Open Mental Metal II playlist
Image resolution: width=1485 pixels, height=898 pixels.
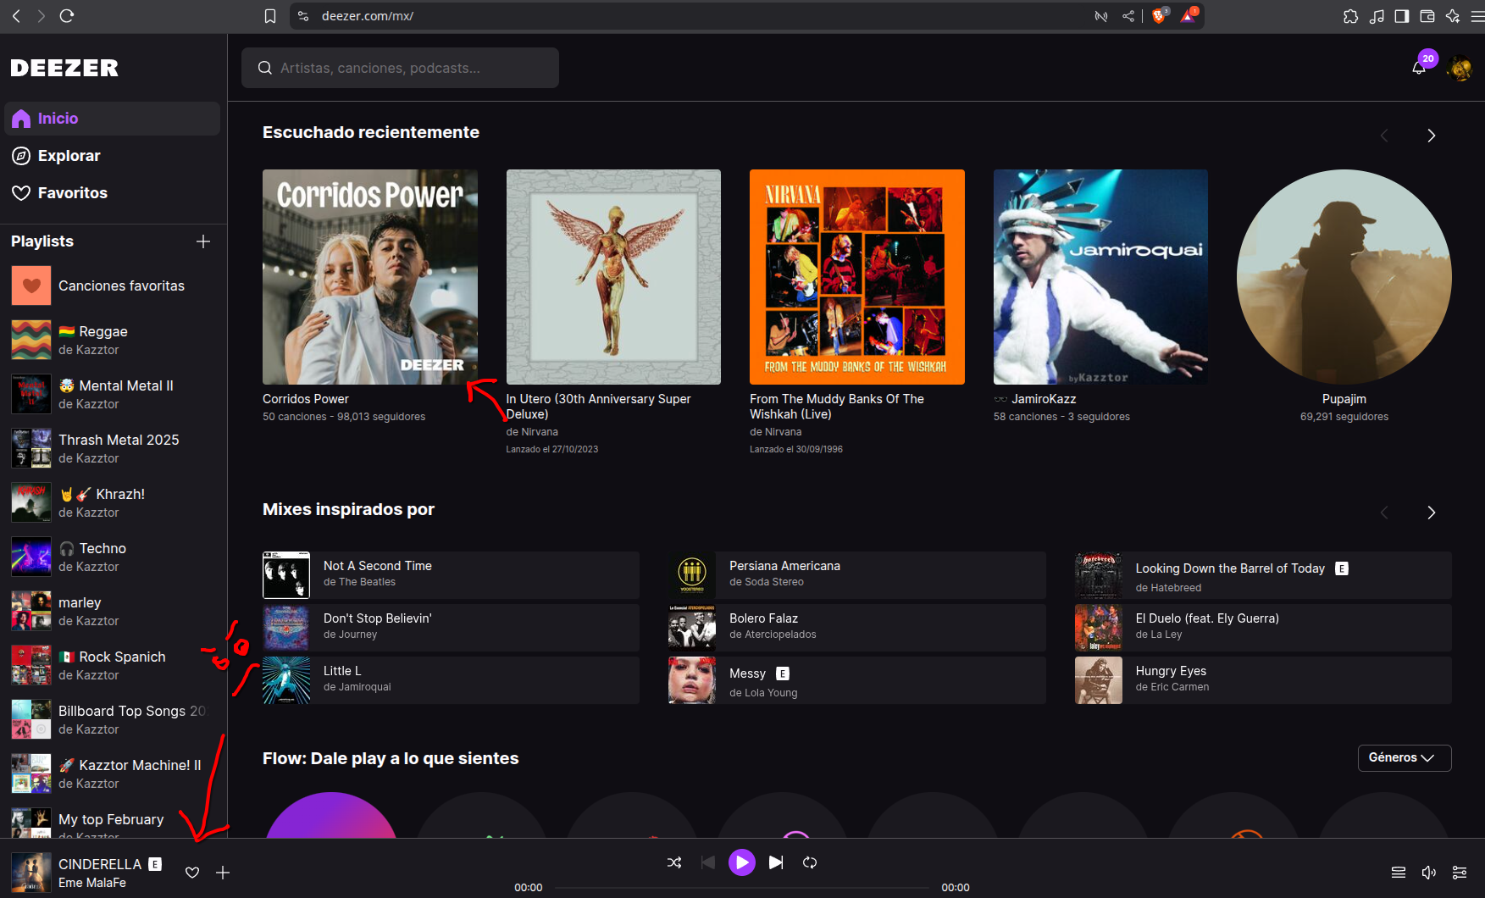(x=112, y=394)
